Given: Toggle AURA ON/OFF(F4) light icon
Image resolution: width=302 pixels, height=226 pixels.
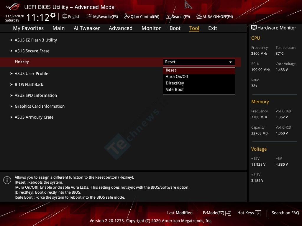Looking at the screenshot, I should 199,16.
